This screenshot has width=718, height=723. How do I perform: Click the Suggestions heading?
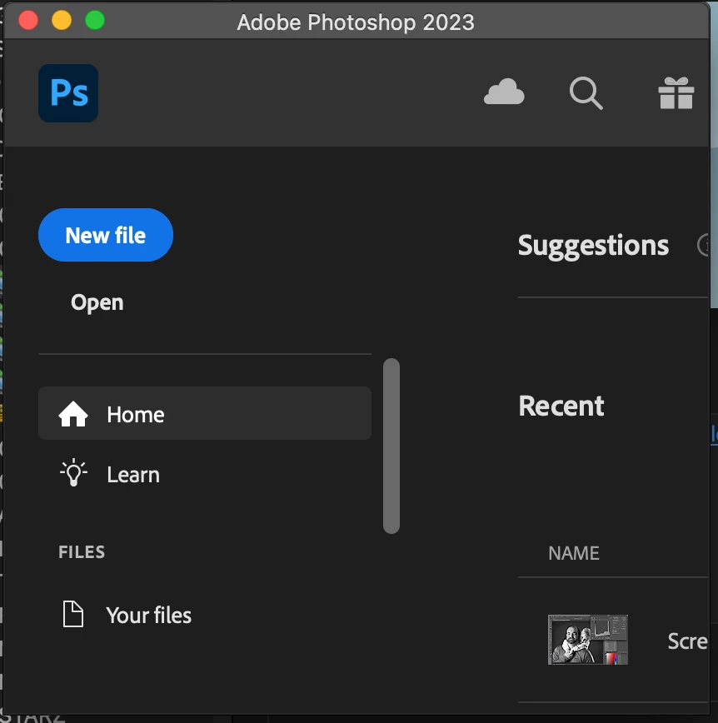tap(593, 246)
